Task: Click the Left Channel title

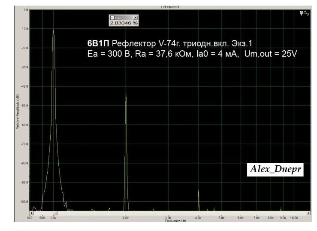Action: point(170,7)
